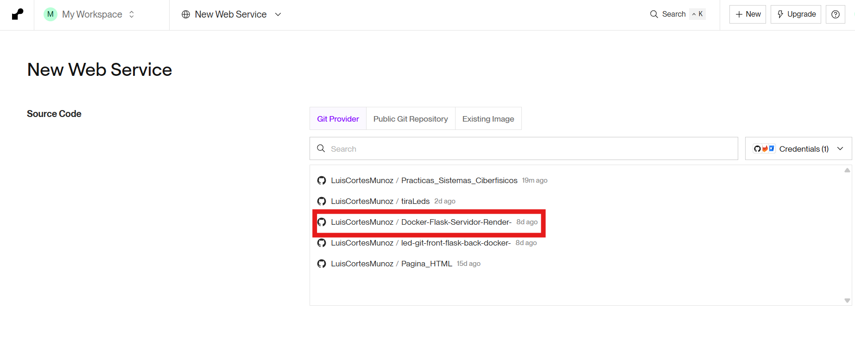
Task: Open the New Web Service dropdown chevron
Action: pos(278,14)
